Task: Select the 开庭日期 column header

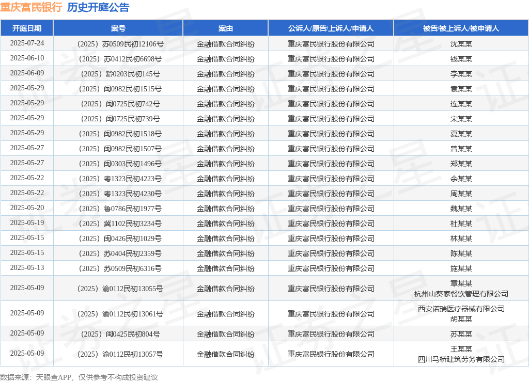Action: (27, 28)
